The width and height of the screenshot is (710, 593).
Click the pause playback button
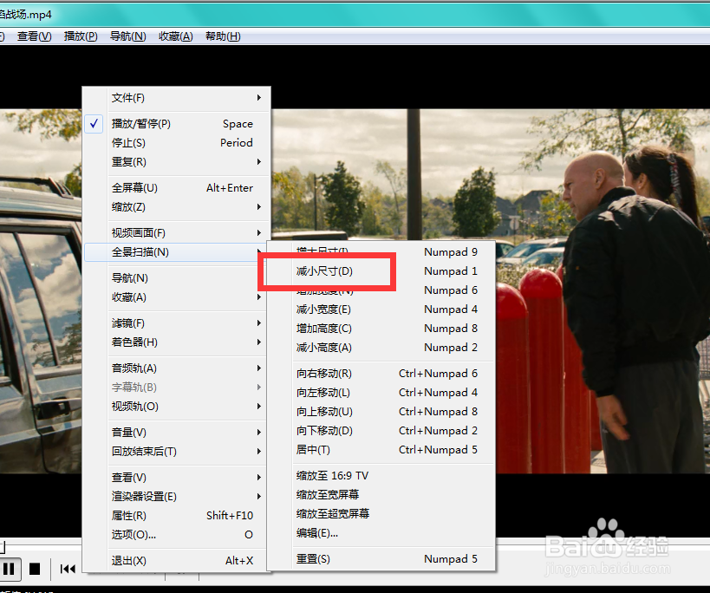(9, 569)
